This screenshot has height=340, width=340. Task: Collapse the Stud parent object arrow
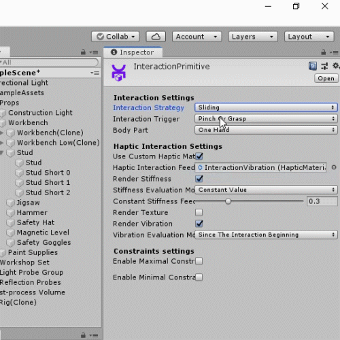(x=2, y=153)
